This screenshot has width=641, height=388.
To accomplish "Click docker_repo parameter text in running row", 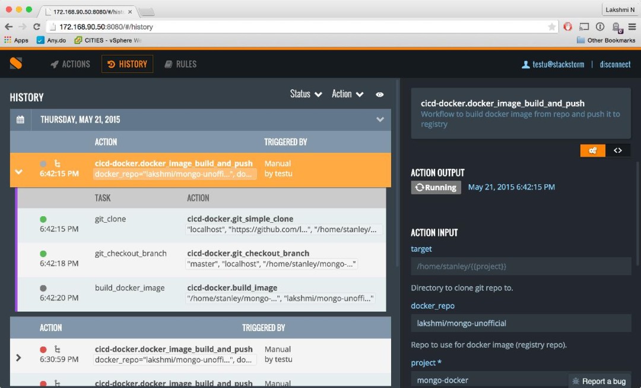I will [x=174, y=174].
